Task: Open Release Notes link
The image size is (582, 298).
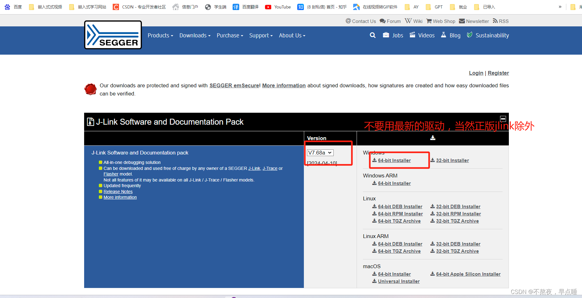Action: [x=118, y=192]
